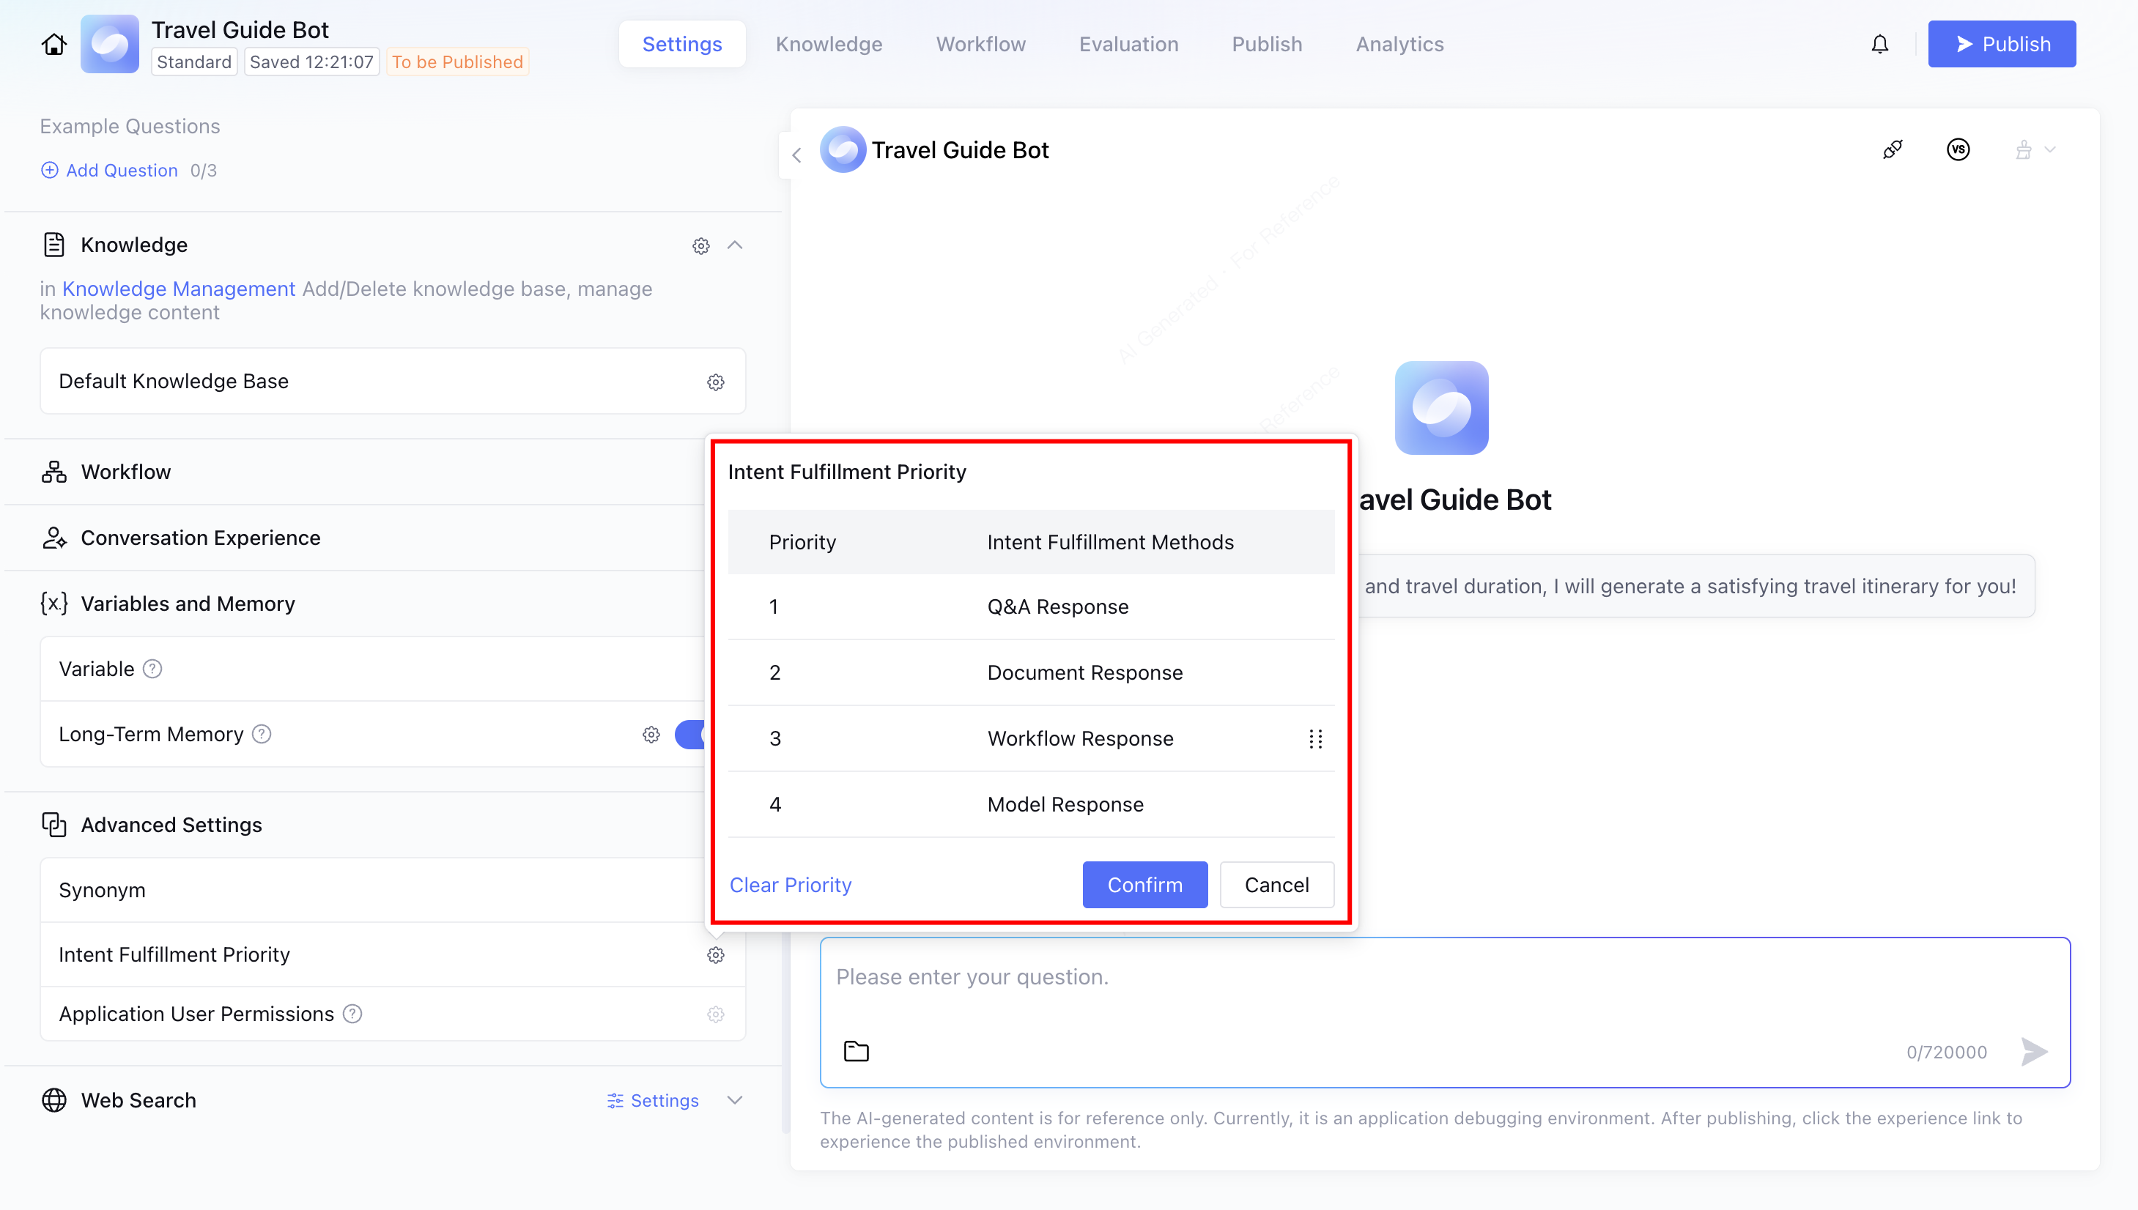Switch to the Workflow tab

980,44
